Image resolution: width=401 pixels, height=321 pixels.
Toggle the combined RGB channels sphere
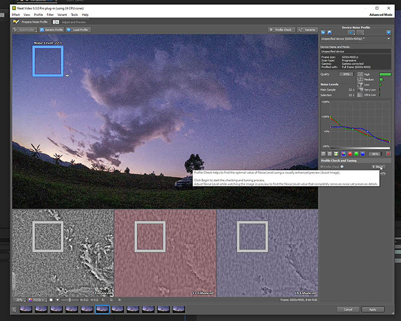343,154
